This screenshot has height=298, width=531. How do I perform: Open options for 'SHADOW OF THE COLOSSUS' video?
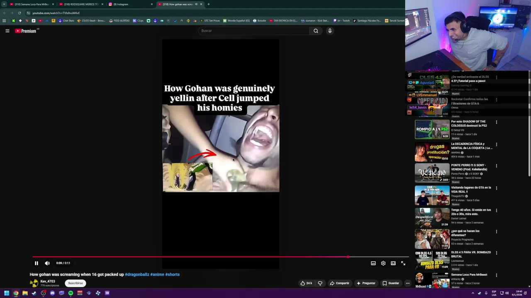point(496,122)
